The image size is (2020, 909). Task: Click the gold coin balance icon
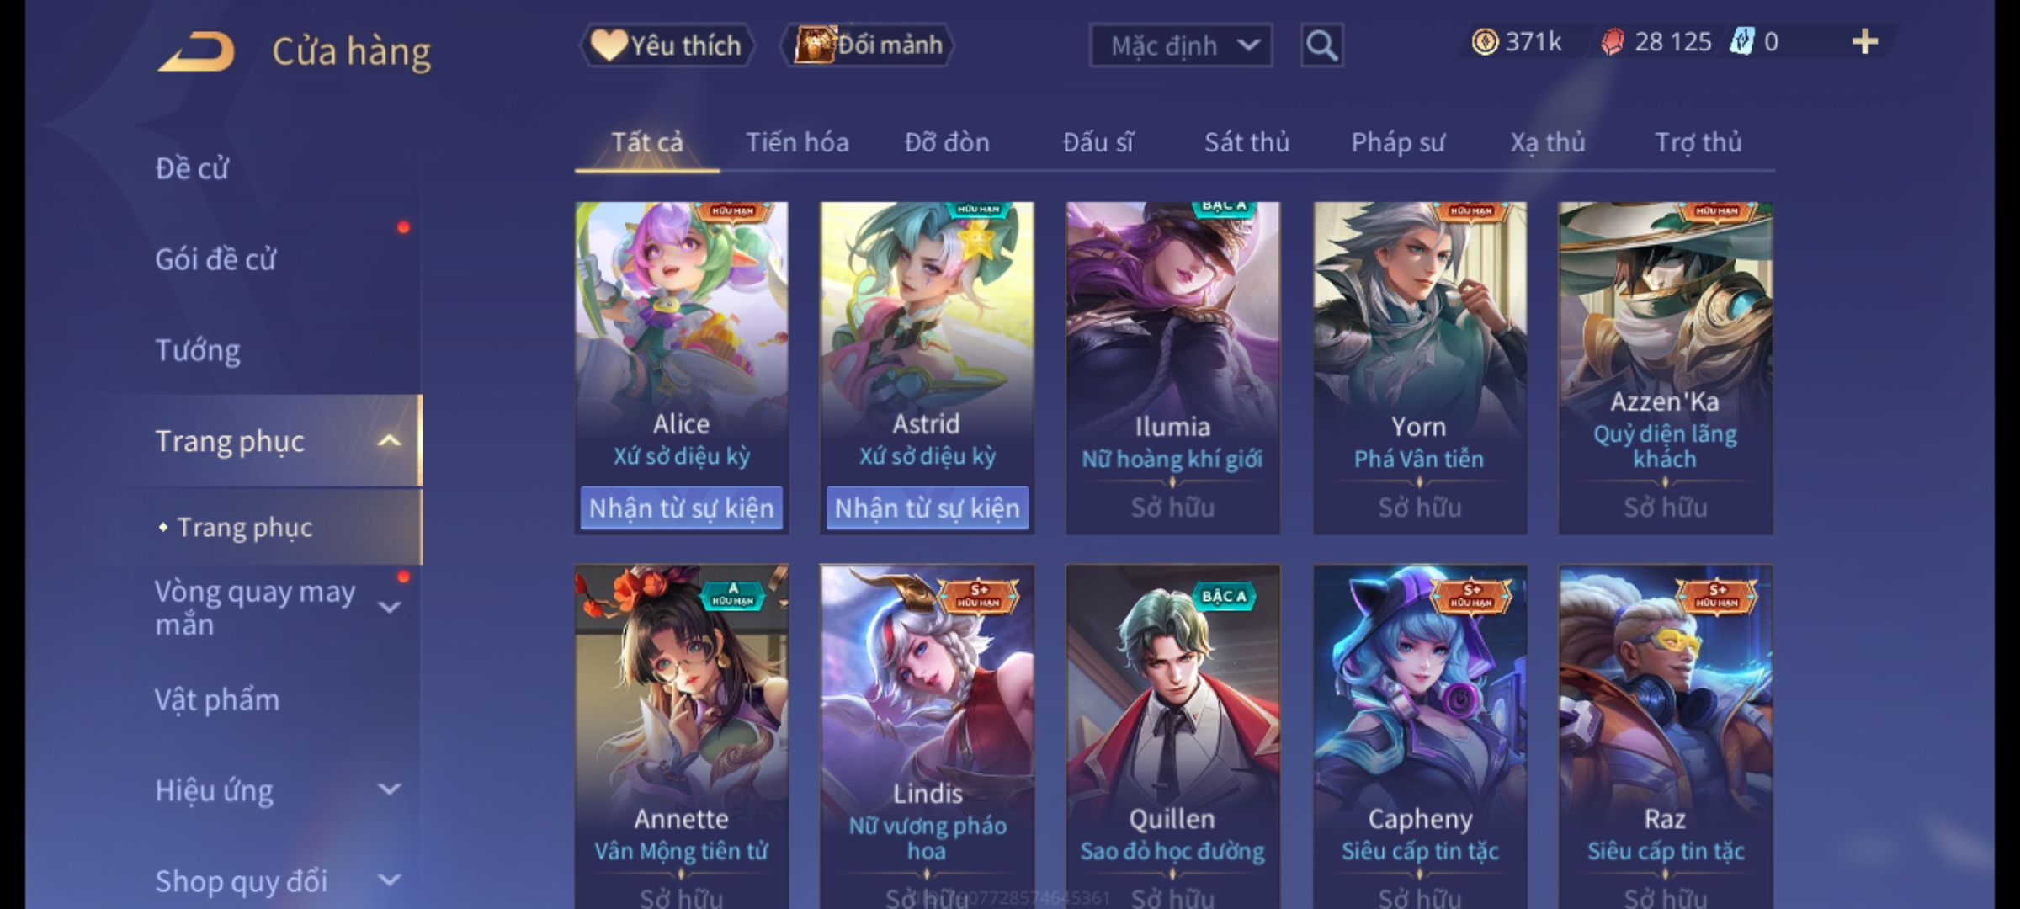[x=1485, y=42]
